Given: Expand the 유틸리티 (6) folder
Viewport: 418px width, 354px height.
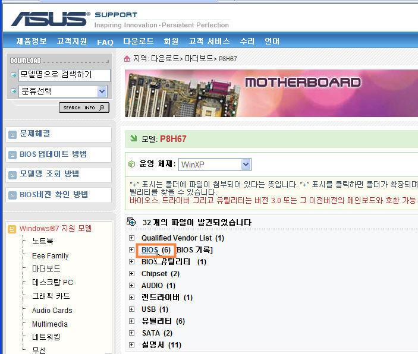Looking at the screenshot, I should coord(131,321).
